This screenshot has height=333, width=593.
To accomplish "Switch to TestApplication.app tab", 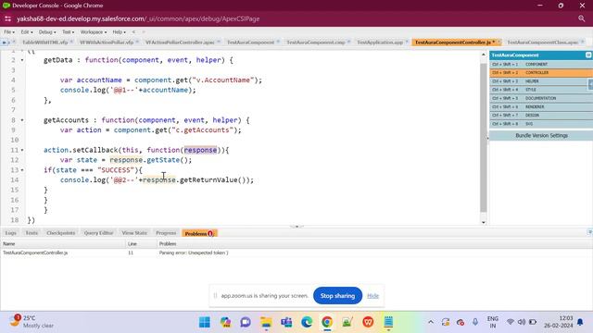I will tap(380, 43).
